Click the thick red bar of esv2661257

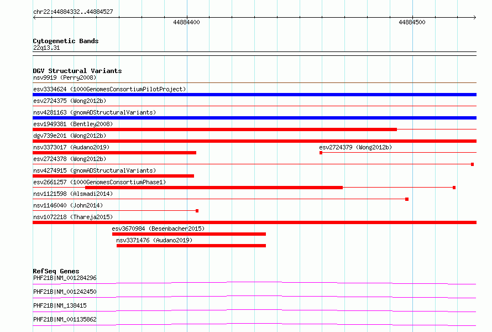click(x=214, y=188)
